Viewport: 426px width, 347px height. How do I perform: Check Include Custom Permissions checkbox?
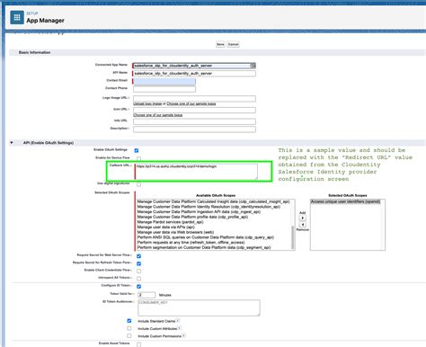coord(129,336)
